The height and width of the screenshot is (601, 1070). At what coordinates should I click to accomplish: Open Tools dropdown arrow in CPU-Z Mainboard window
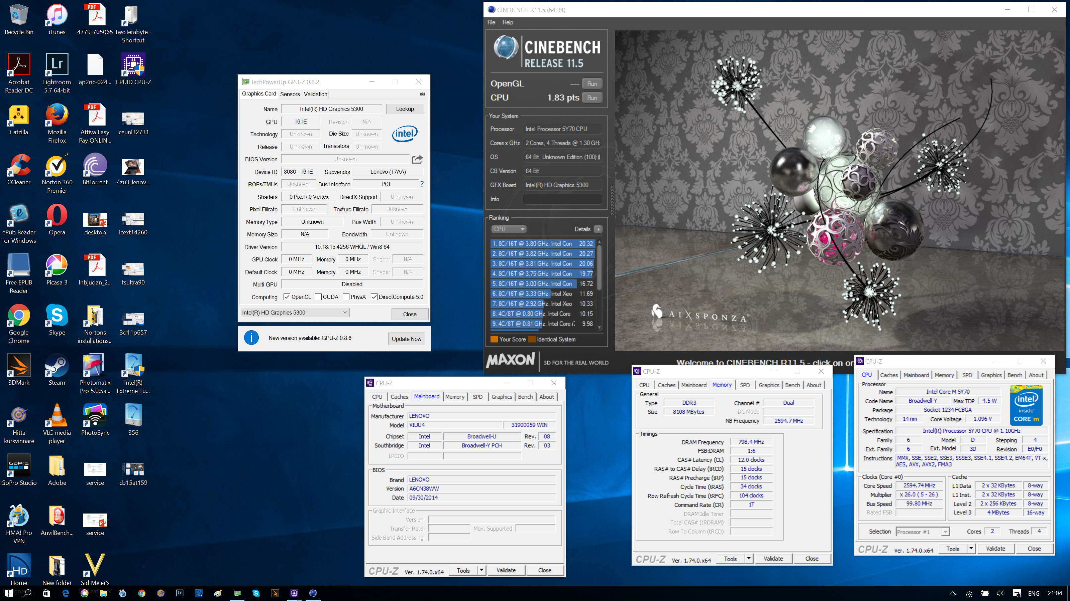pos(481,570)
